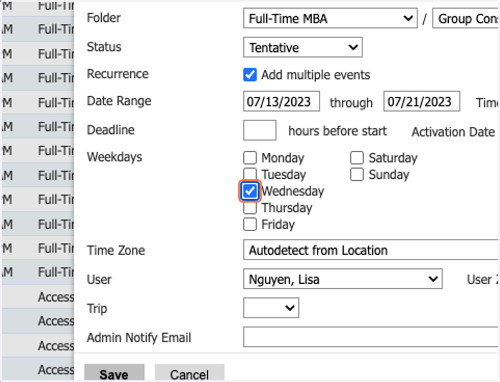
Task: Click the Date Range label
Action: click(119, 101)
